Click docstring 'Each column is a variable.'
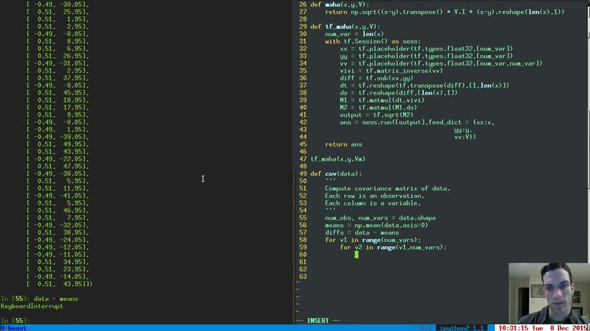 tap(373, 203)
